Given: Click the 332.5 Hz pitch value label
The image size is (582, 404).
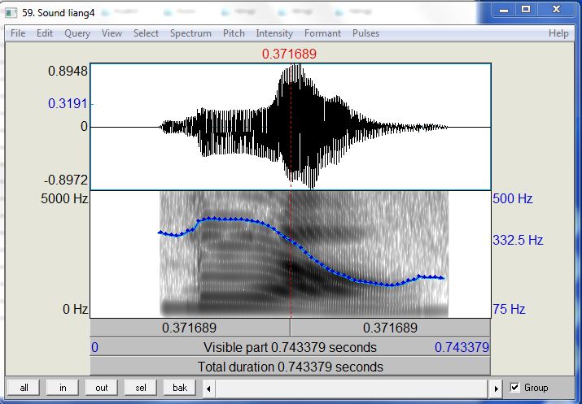Looking at the screenshot, I should click(518, 240).
